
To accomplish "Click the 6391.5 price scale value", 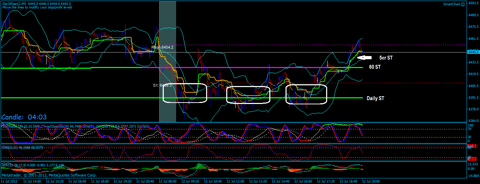I will tap(473, 98).
